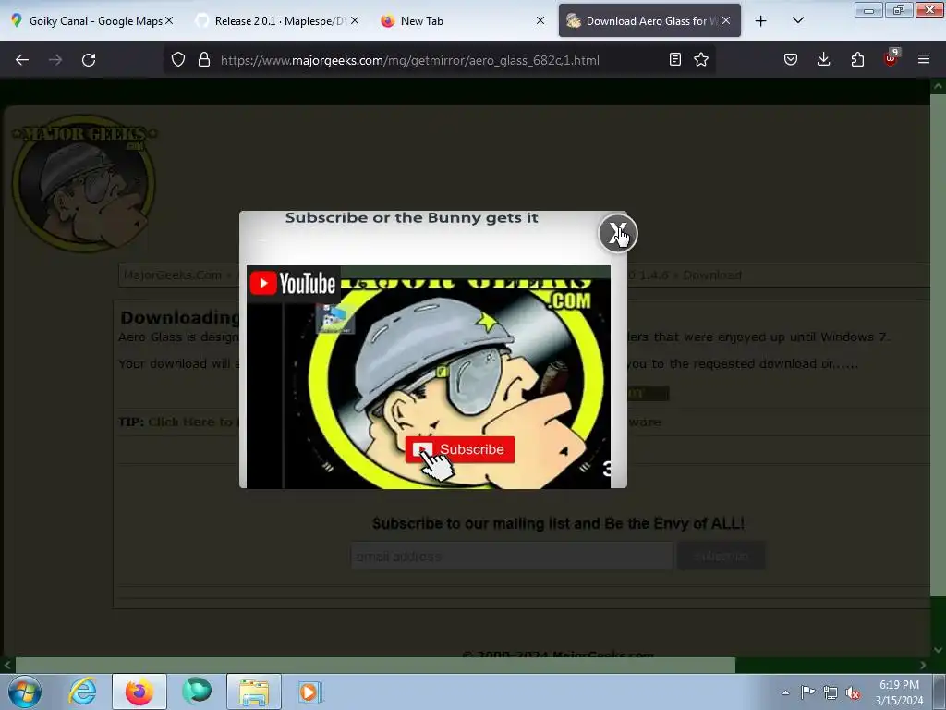
Task: Click the vertical scrollbar down arrow
Action: pos(938,650)
